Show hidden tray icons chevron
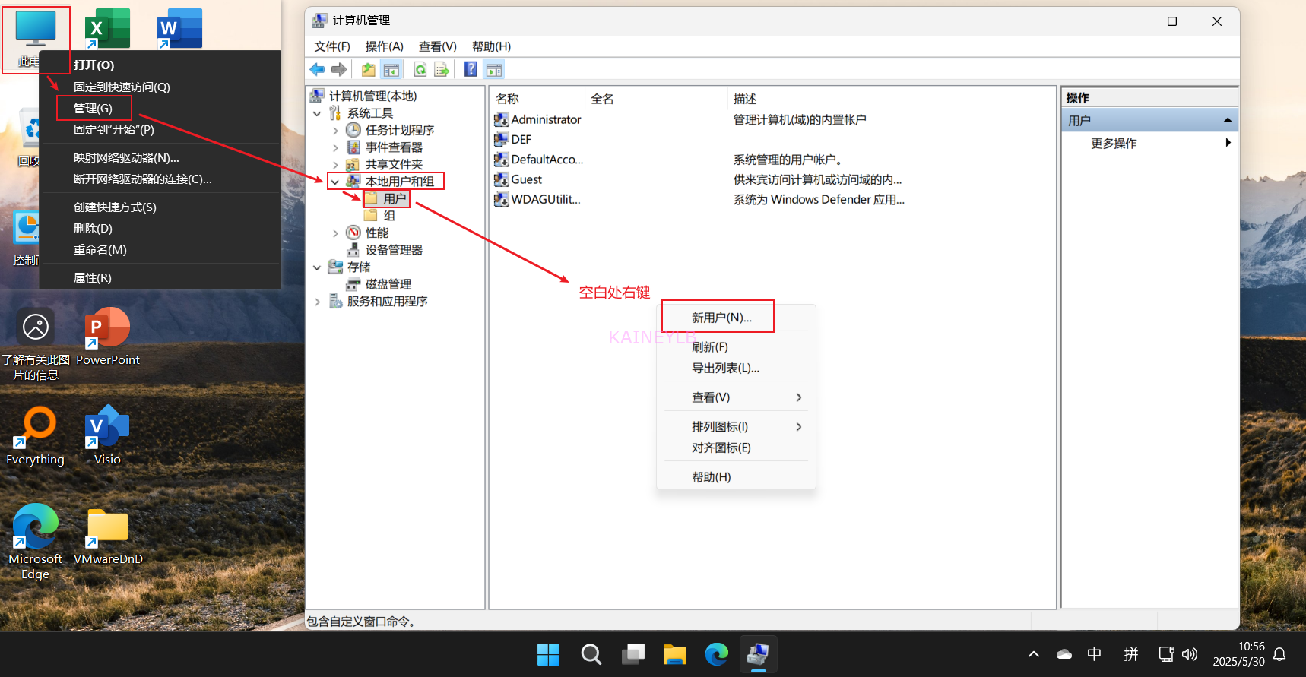This screenshot has width=1306, height=677. (1033, 654)
